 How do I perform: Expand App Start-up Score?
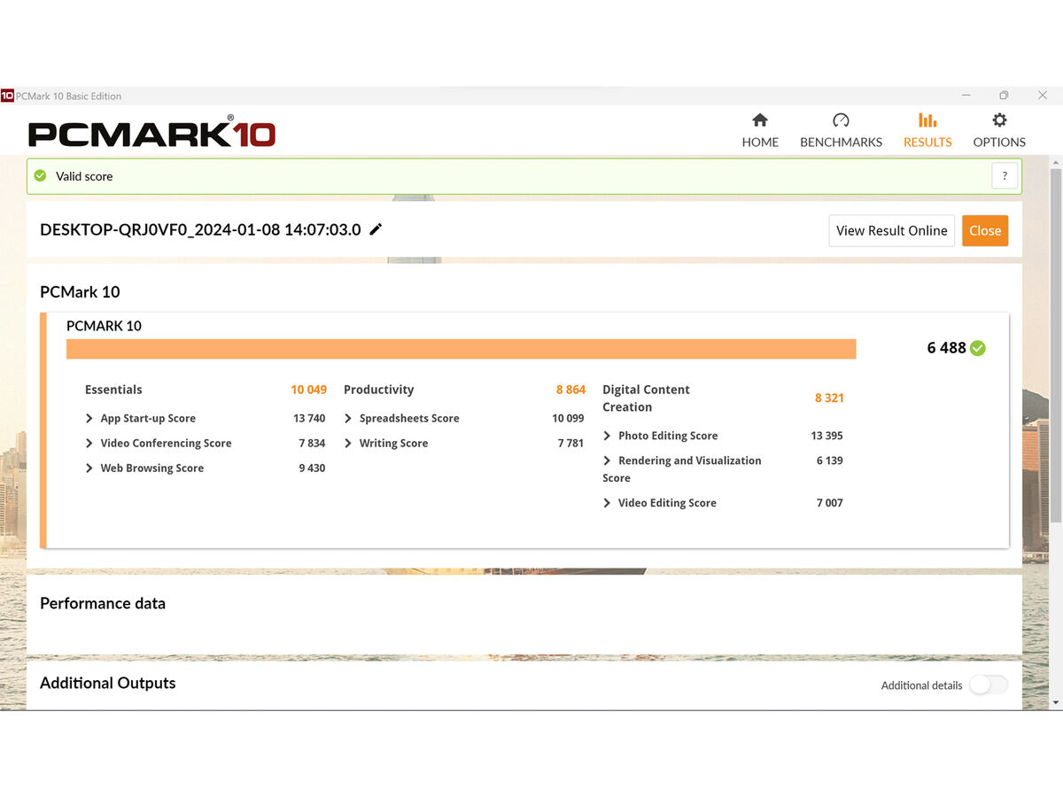click(x=89, y=418)
